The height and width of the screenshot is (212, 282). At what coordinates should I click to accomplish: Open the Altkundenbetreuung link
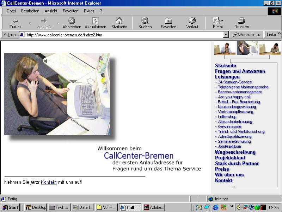pyautogui.click(x=235, y=122)
